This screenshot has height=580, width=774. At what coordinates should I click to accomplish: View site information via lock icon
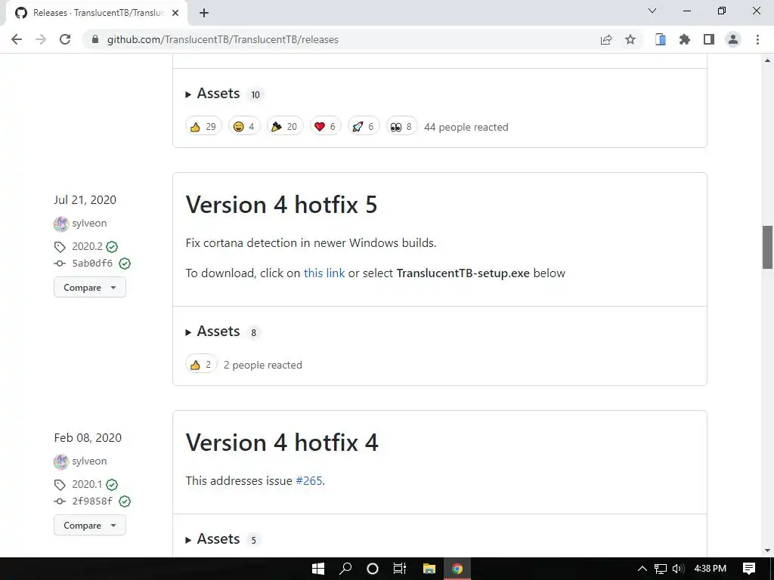pyautogui.click(x=95, y=39)
